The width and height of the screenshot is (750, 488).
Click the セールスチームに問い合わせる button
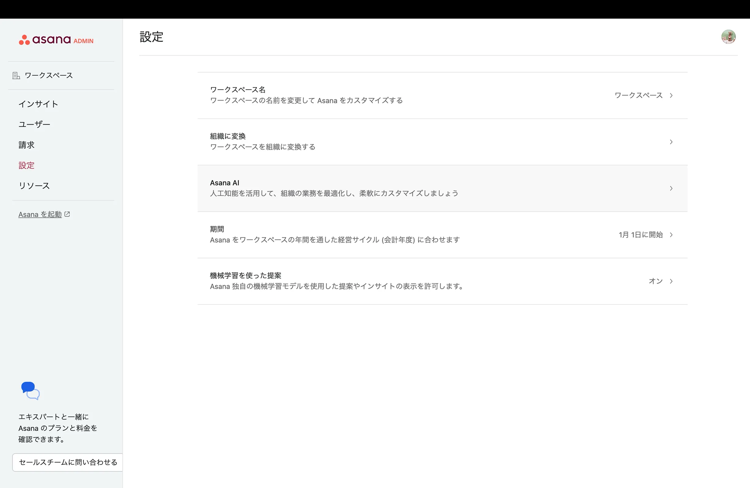(x=68, y=462)
